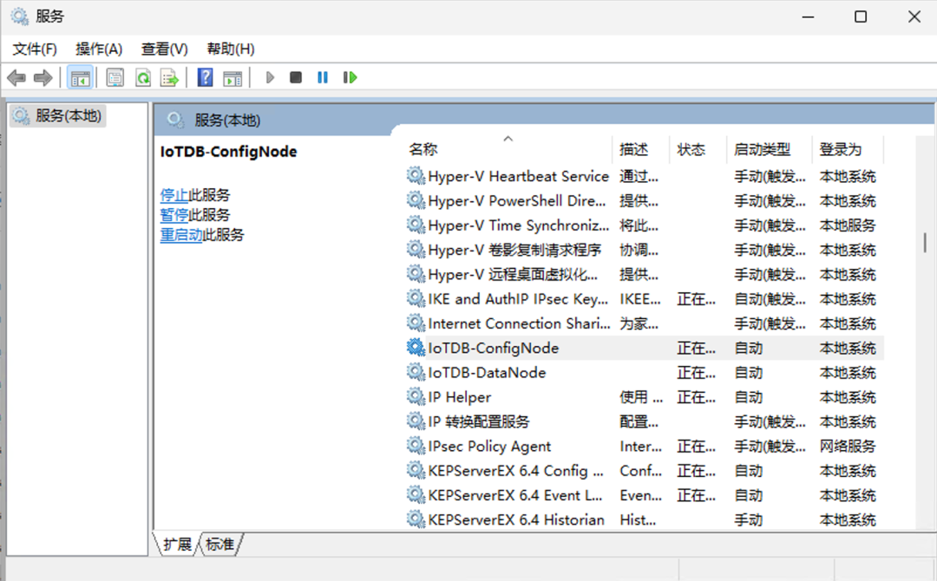The width and height of the screenshot is (937, 581).
Task: Open the 文件(F) menu
Action: point(35,49)
